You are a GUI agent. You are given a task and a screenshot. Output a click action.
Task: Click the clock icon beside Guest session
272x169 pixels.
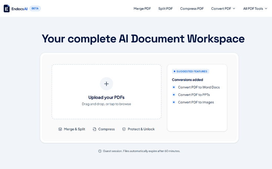click(100, 151)
